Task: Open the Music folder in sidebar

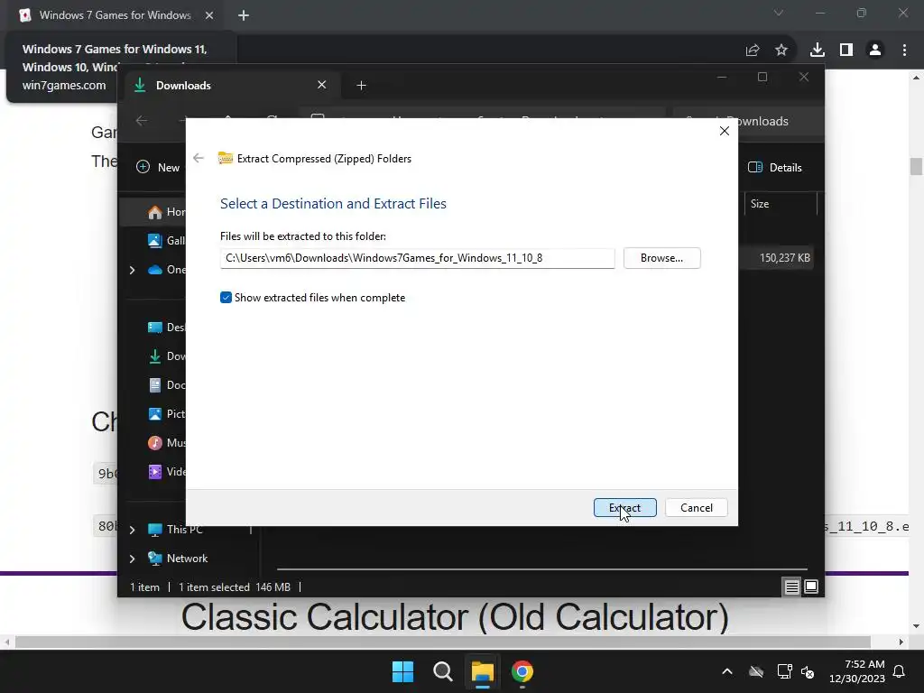Action: pos(167,442)
